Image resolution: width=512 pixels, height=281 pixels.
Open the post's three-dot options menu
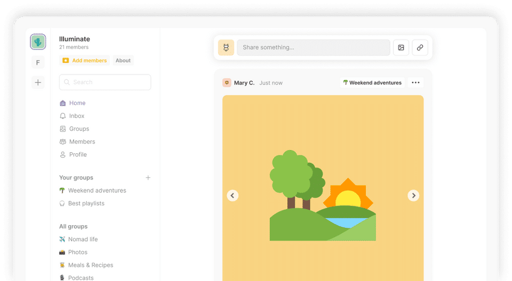(415, 83)
